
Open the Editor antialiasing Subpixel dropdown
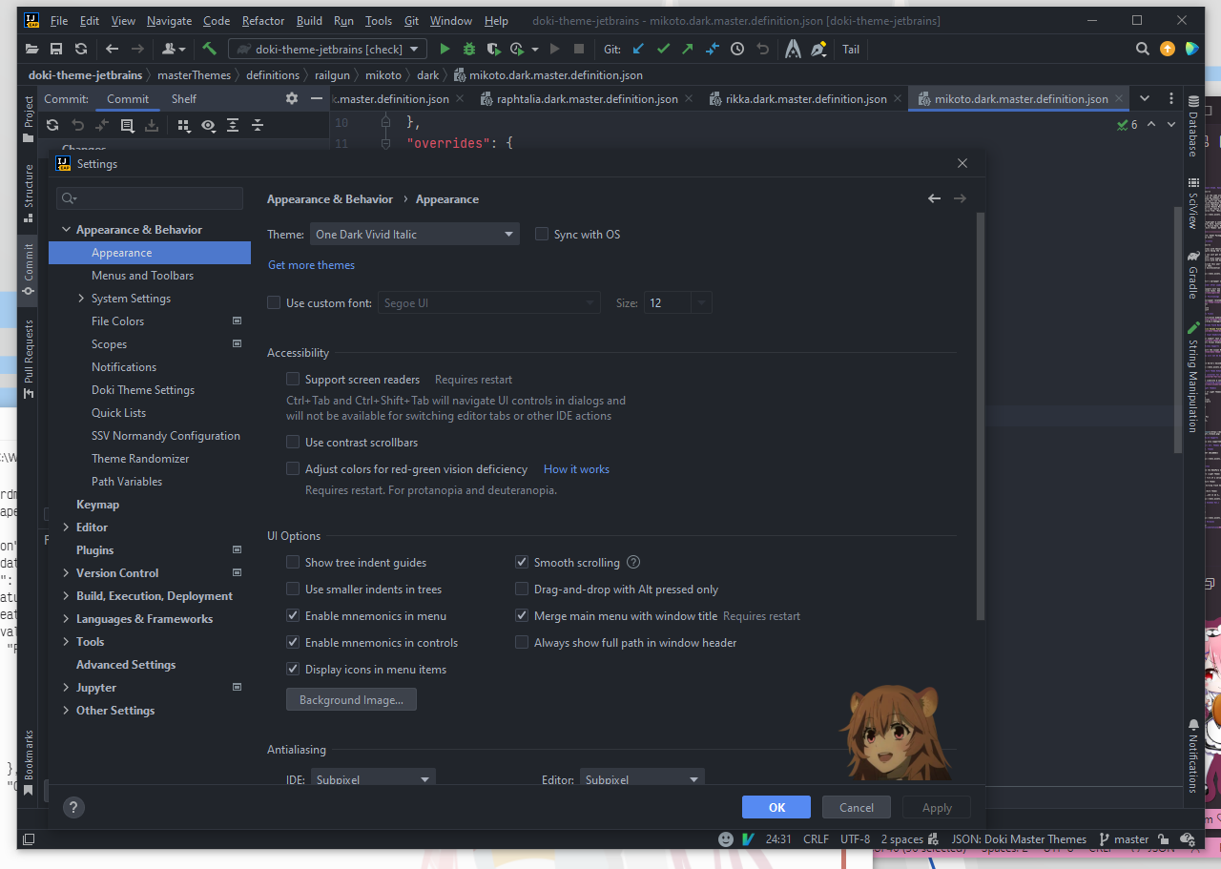[x=642, y=779]
